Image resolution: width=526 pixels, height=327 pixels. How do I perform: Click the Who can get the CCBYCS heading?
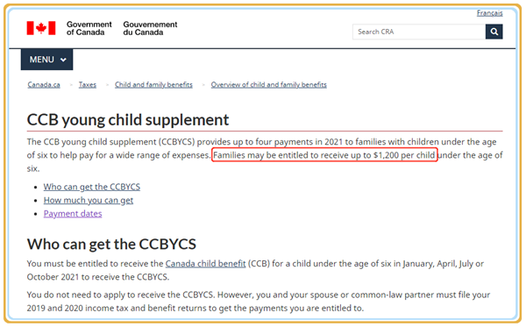[x=111, y=244]
